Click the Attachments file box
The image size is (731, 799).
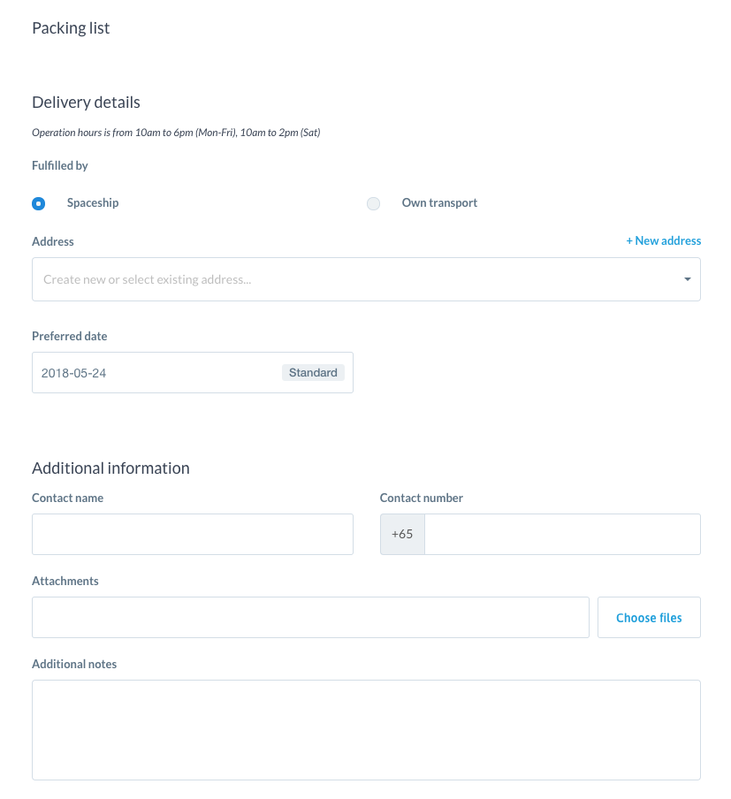coord(310,617)
